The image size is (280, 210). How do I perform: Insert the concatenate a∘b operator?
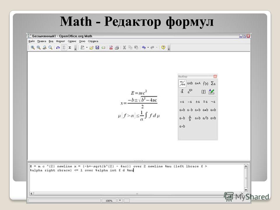(182, 126)
